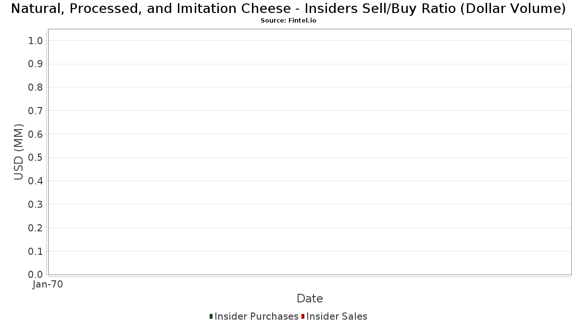Click the 0.7 y-axis tick label

[36, 111]
